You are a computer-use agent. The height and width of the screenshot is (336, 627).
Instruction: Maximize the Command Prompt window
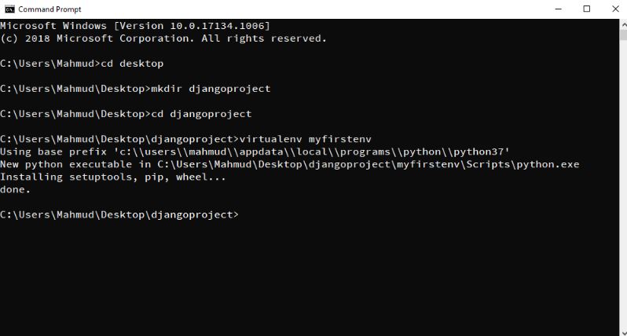pos(586,9)
